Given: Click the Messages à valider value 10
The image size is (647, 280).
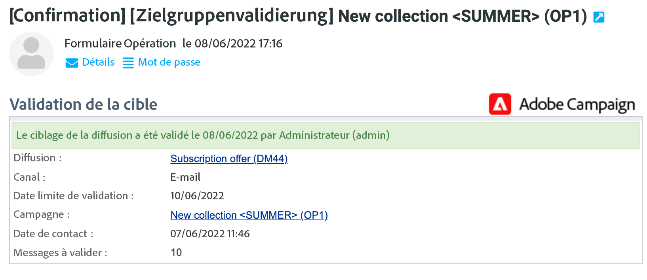Looking at the screenshot, I should 176,252.
